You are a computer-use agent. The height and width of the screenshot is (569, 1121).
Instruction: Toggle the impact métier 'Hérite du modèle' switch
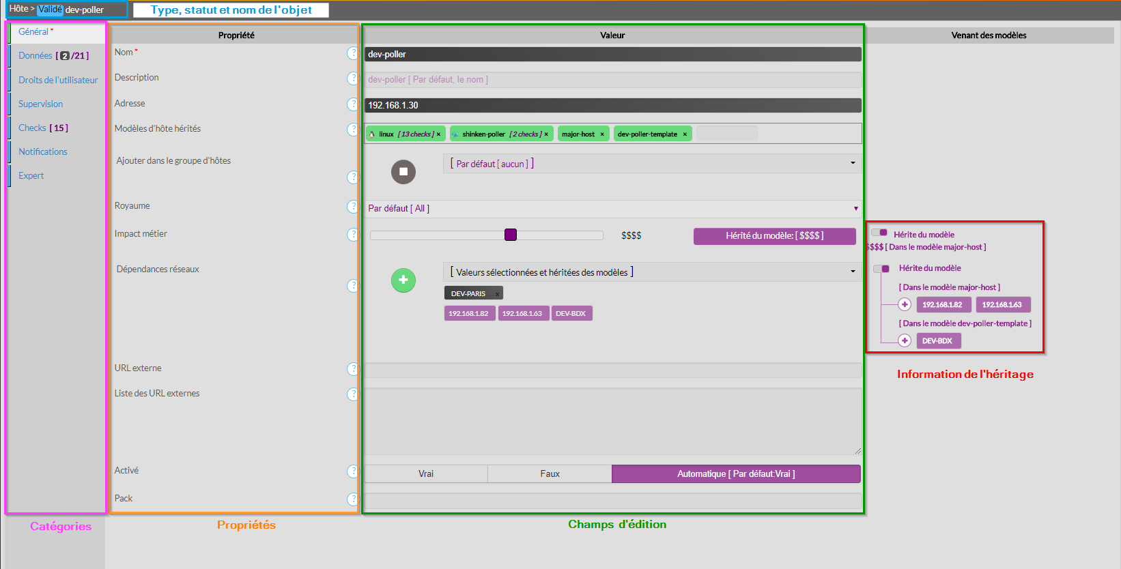pyautogui.click(x=879, y=233)
